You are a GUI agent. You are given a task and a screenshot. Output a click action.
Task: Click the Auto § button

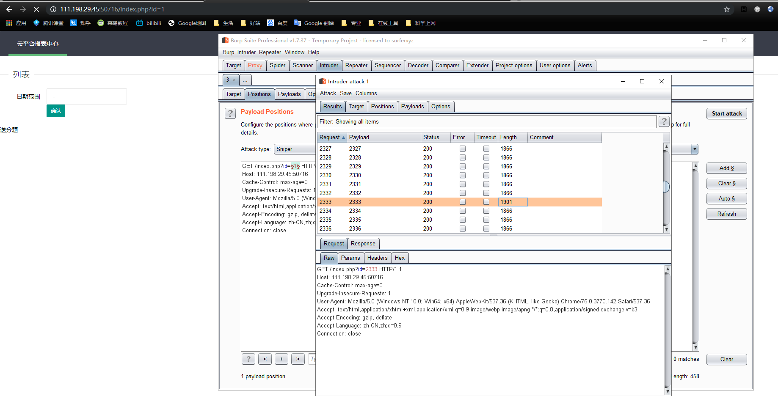point(727,198)
